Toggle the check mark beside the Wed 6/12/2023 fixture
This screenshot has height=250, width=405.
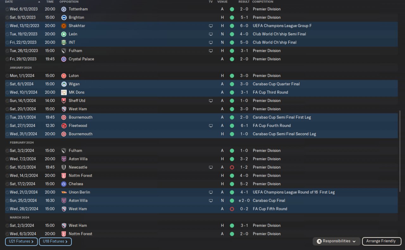coord(7,9)
